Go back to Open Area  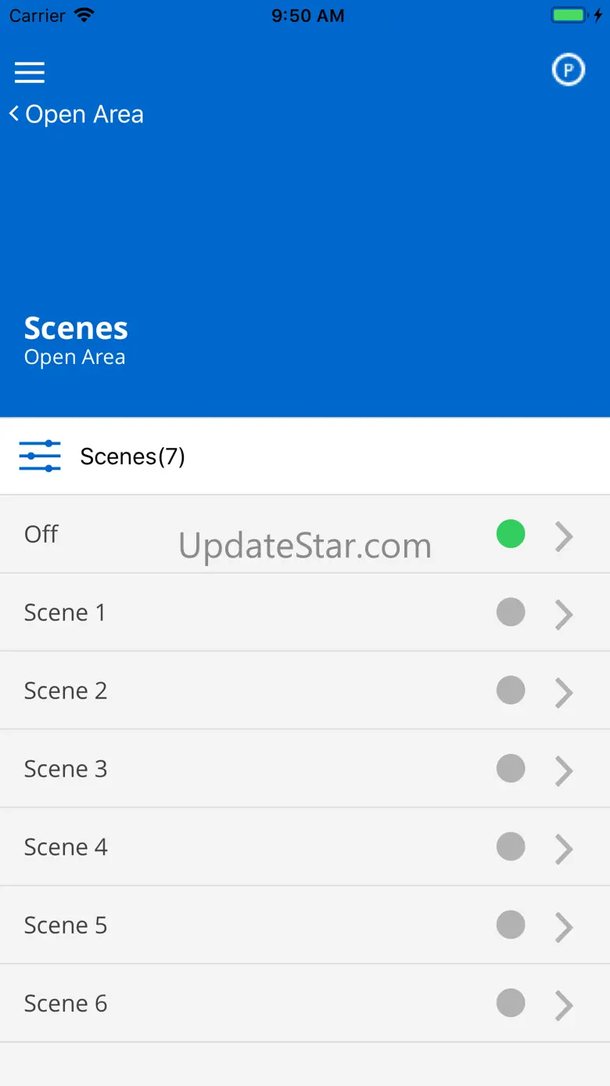point(84,114)
